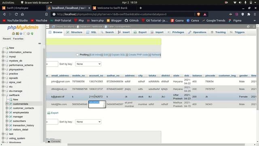Expand practice database node
This screenshot has width=259, height=146.
click(3, 74)
